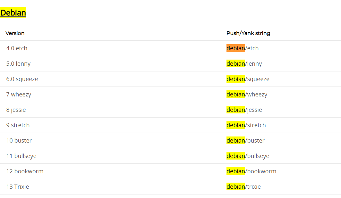Click the Version column header
This screenshot has width=341, height=198.
[15, 33]
